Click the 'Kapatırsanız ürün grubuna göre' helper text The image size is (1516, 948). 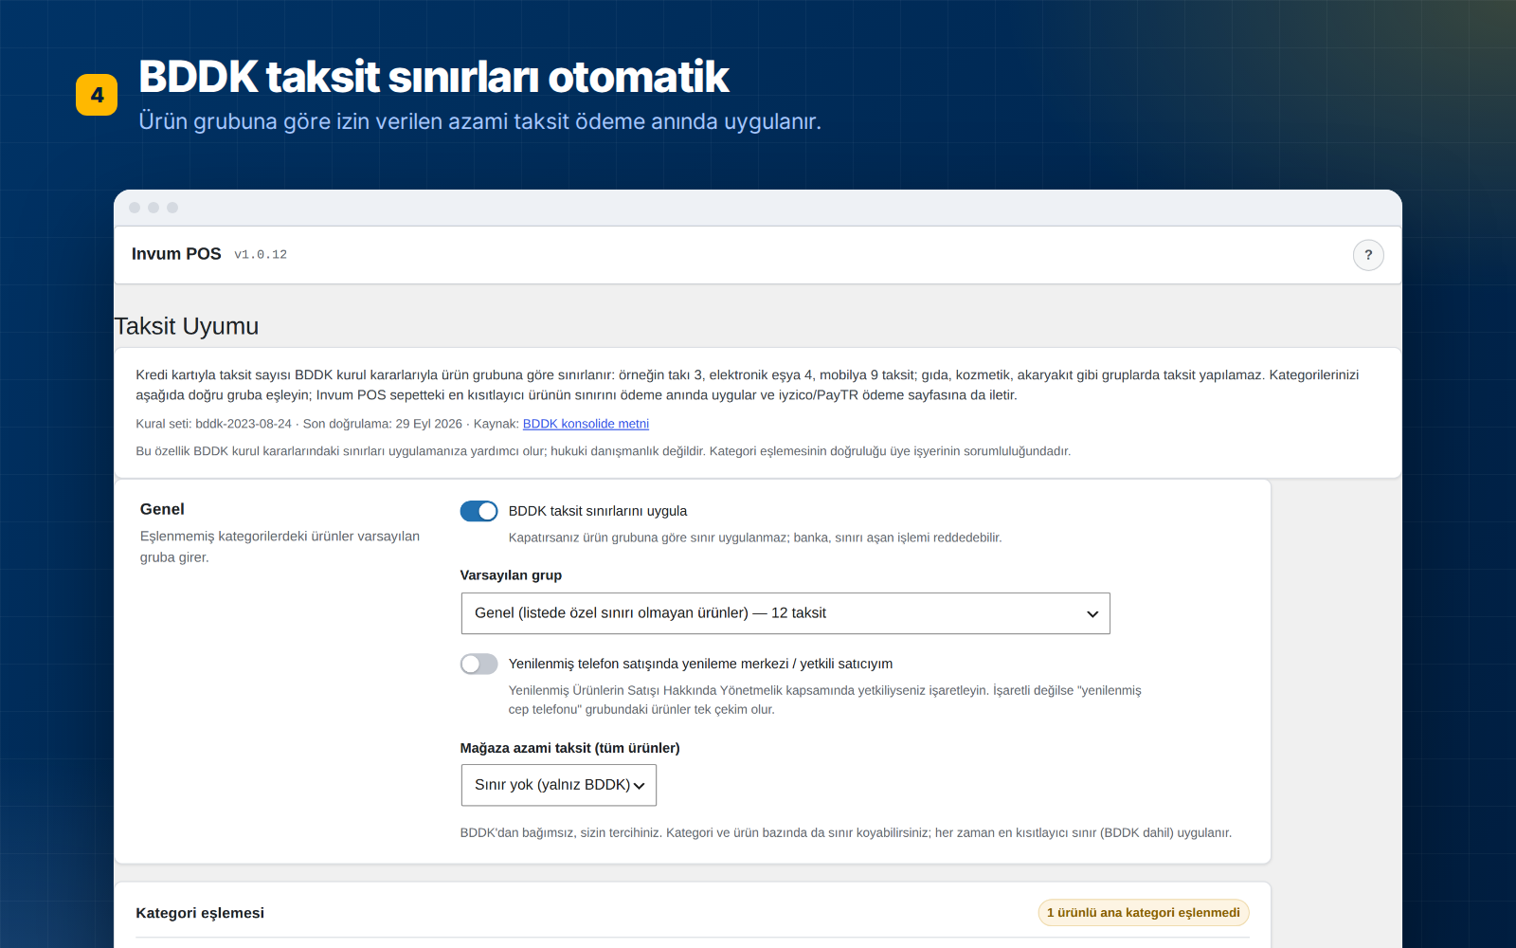pyautogui.click(x=755, y=538)
